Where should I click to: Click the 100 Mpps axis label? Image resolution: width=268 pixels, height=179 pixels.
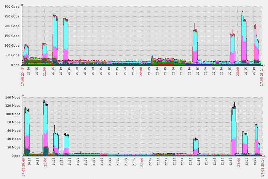(x=13, y=114)
